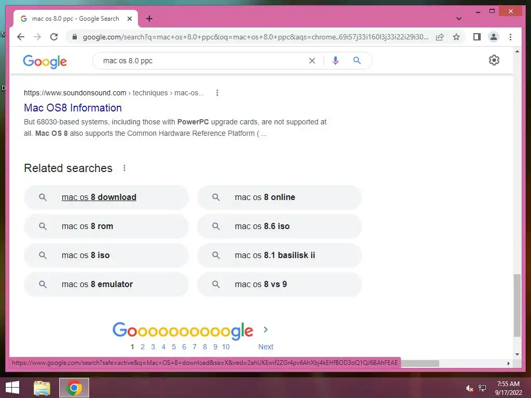The height and width of the screenshot is (398, 531).
Task: Share this page using the share icon
Action: (440, 37)
